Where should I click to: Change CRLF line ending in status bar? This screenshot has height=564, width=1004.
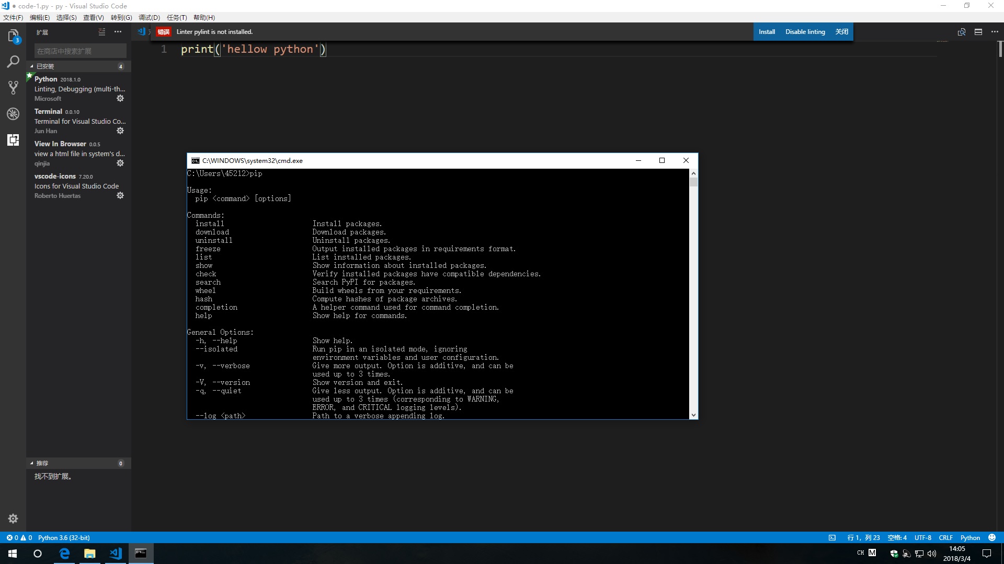(945, 537)
